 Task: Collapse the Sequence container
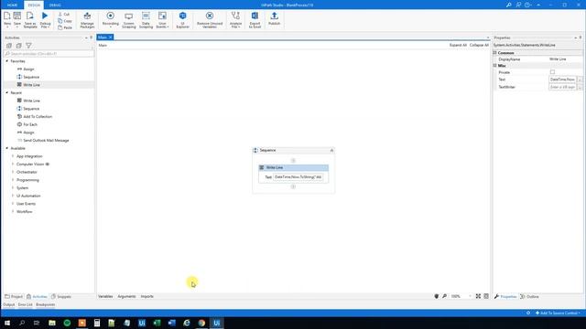331,150
